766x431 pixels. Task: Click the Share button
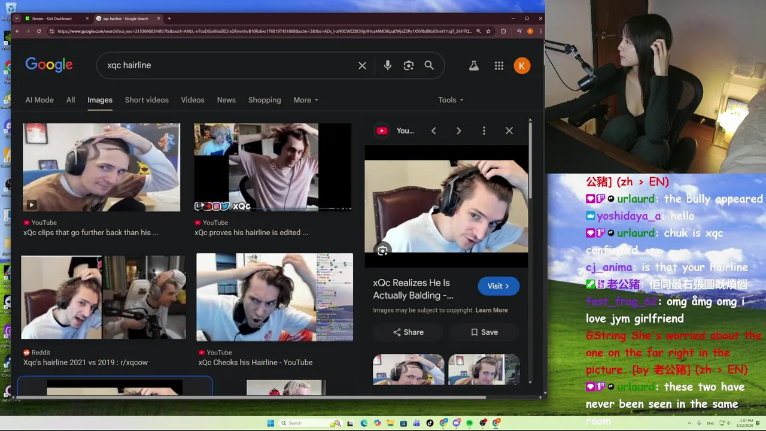(408, 332)
